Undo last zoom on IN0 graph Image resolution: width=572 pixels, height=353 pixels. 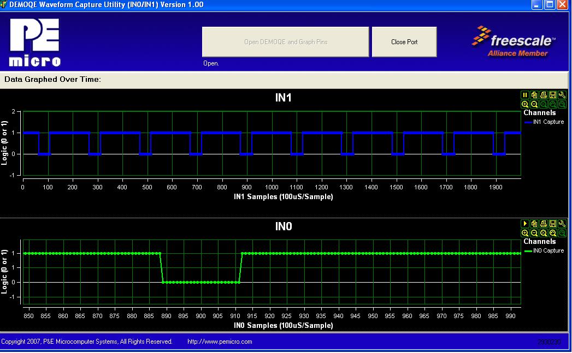[x=553, y=233]
